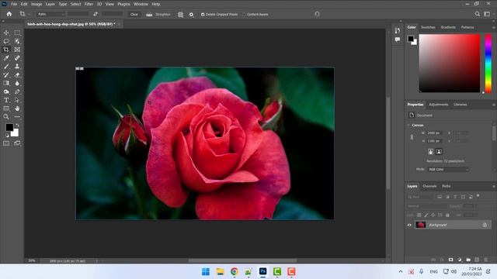Screen dimensions: 497x279
Task: Change the screen mode button
Action: click(x=17, y=143)
